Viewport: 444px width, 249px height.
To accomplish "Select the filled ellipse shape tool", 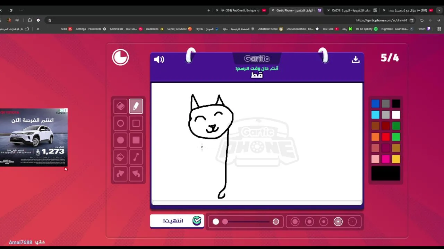I will coord(120,140).
